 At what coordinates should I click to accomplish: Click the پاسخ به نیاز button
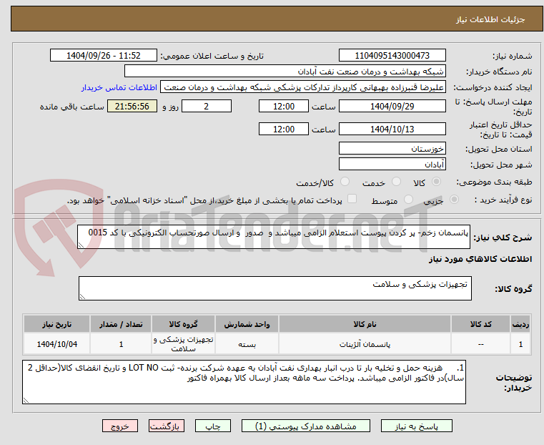point(416,426)
